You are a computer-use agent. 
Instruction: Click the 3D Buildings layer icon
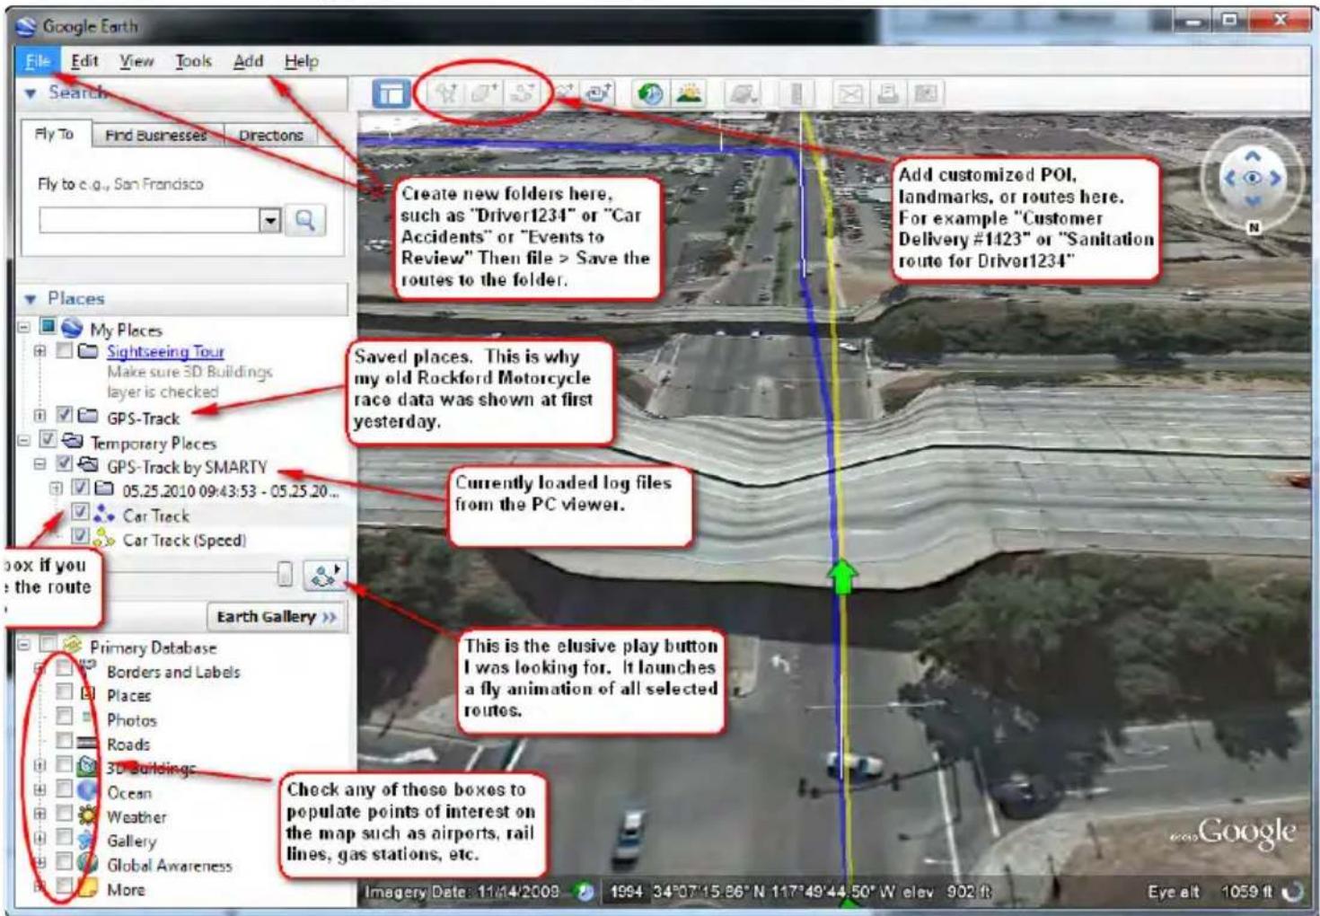87,767
